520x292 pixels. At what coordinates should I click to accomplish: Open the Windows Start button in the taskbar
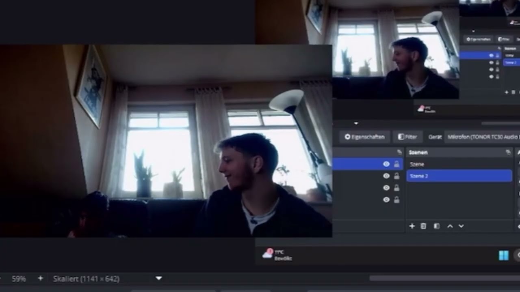click(504, 255)
